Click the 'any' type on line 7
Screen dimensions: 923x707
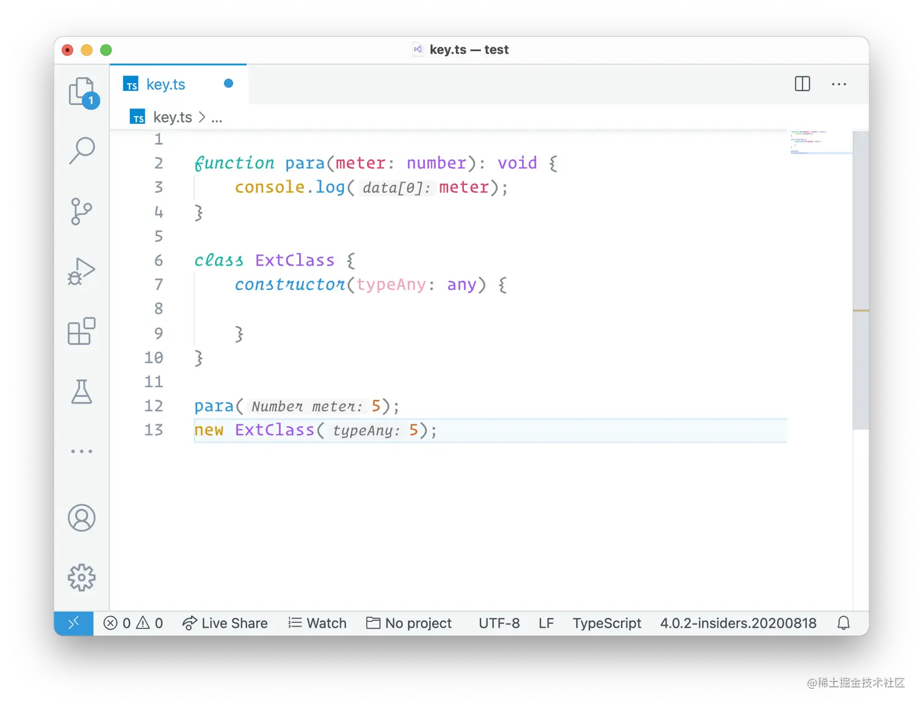pyautogui.click(x=461, y=285)
